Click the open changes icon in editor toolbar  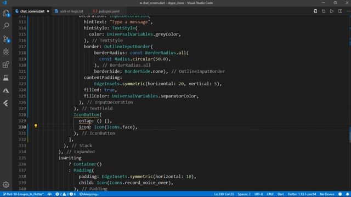point(315,11)
